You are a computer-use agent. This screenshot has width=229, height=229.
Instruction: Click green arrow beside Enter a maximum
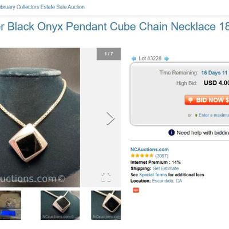(x=196, y=115)
